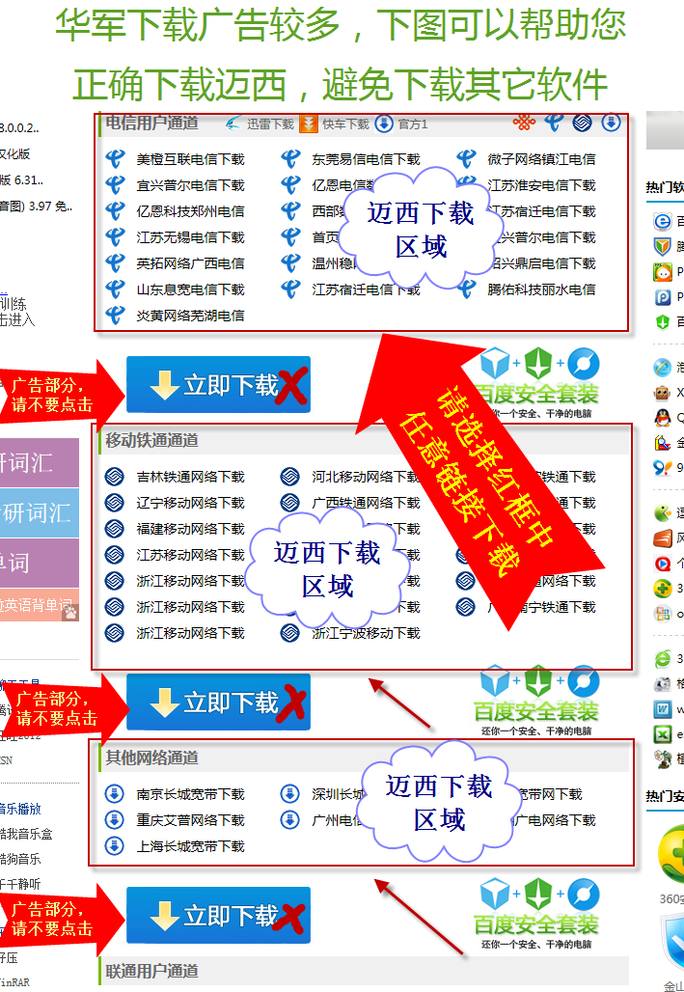The image size is (684, 992).
Task: Click 立即下载 button directly above 联通用户通道 heading
Action: coord(218,916)
